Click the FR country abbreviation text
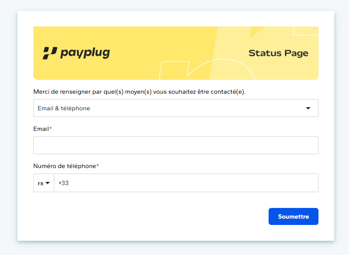349x255 pixels. [40, 183]
